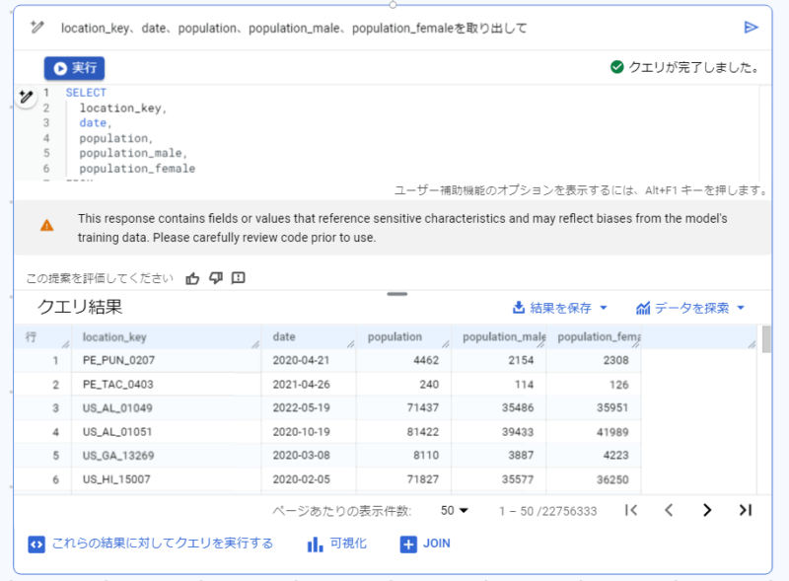Click the send prompt arrow icon

[x=751, y=28]
